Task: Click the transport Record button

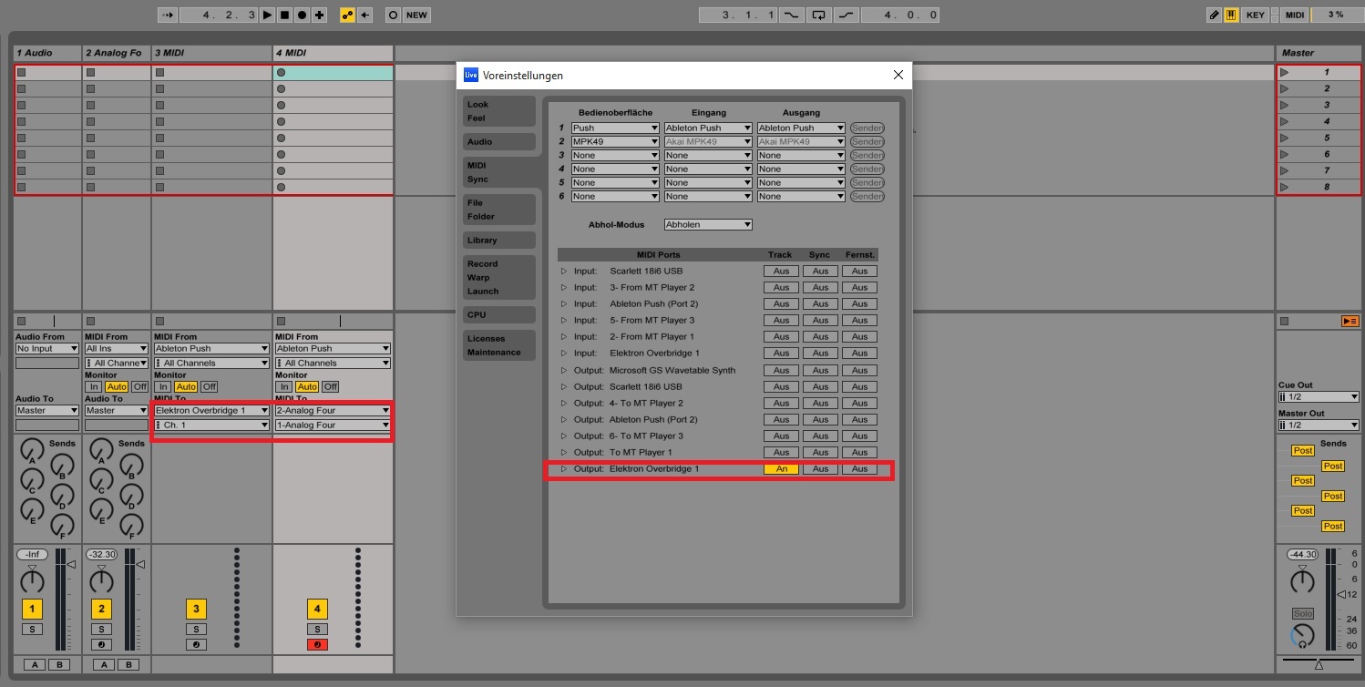Action: click(x=302, y=15)
